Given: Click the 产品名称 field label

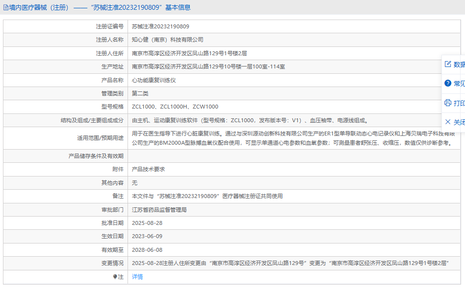Looking at the screenshot, I should point(112,80).
